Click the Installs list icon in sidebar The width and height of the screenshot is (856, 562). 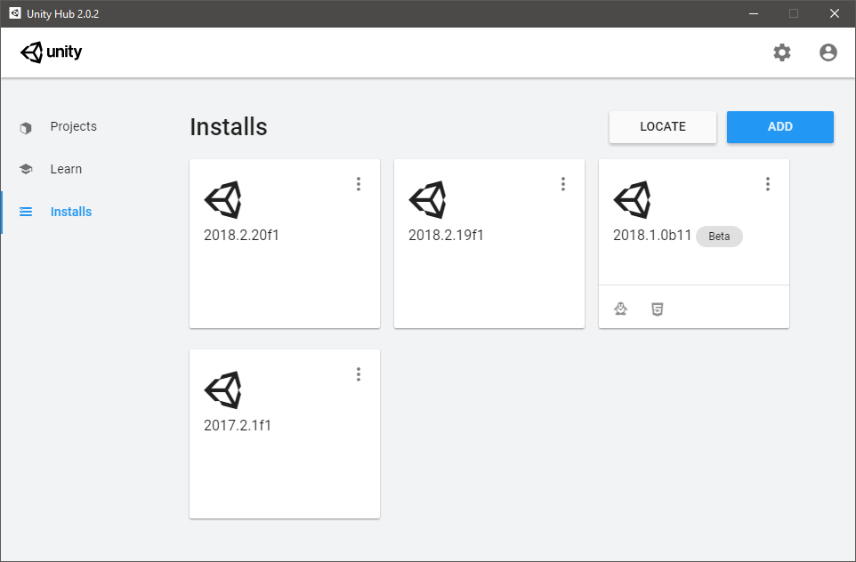26,213
